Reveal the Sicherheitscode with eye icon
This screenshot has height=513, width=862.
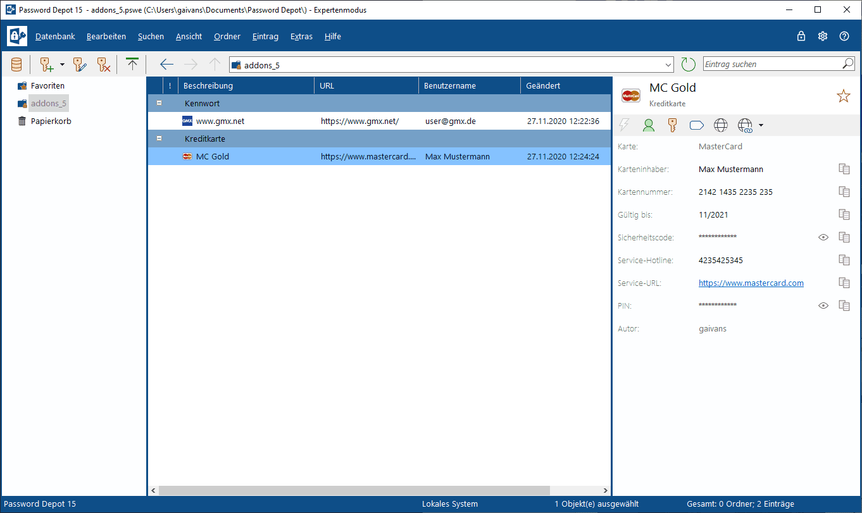click(x=823, y=237)
